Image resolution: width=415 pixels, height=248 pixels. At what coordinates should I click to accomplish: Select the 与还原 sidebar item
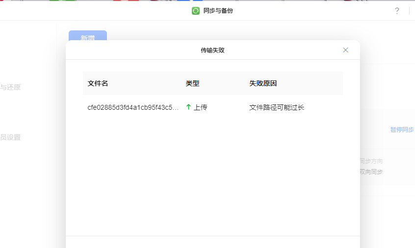point(10,87)
